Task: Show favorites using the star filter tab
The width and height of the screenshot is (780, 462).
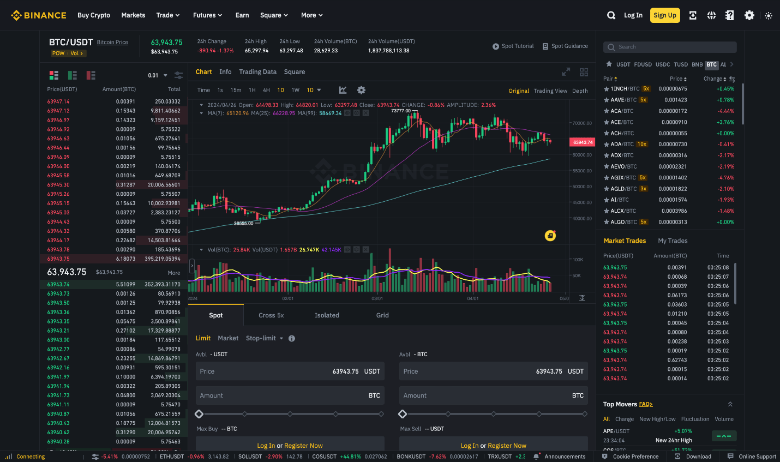Action: pos(609,64)
